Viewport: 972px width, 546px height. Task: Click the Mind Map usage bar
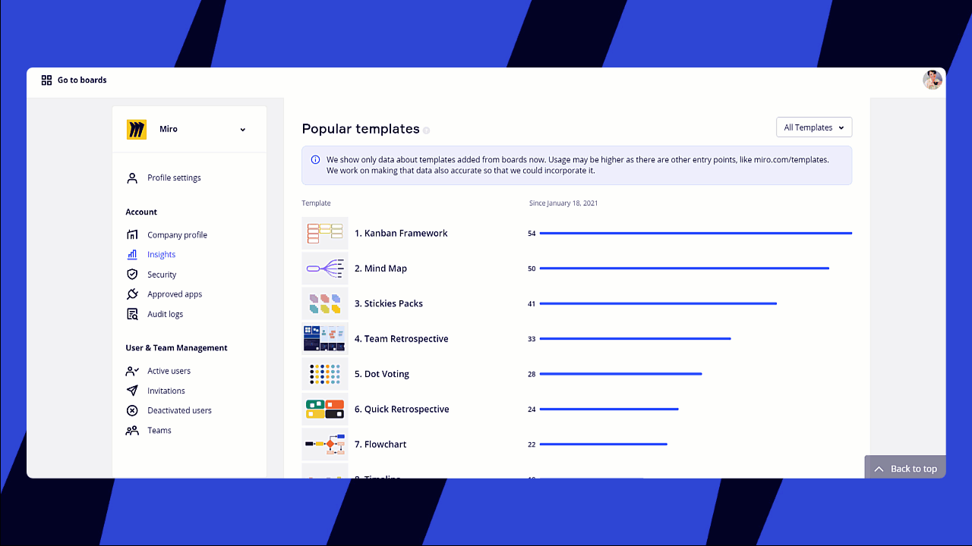coord(683,268)
